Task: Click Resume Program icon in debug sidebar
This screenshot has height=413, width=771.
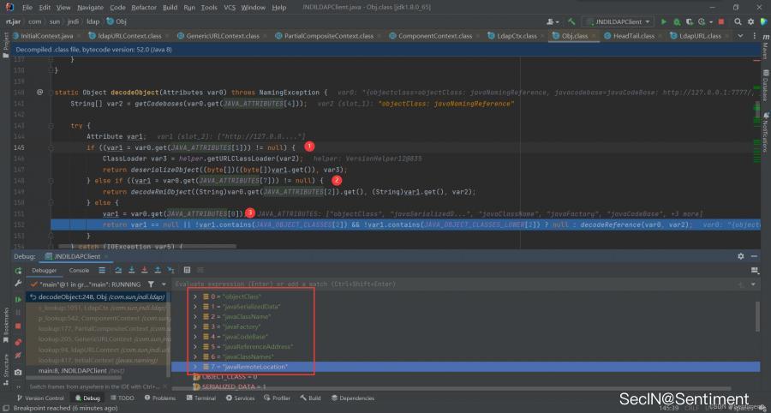Action: [x=18, y=299]
